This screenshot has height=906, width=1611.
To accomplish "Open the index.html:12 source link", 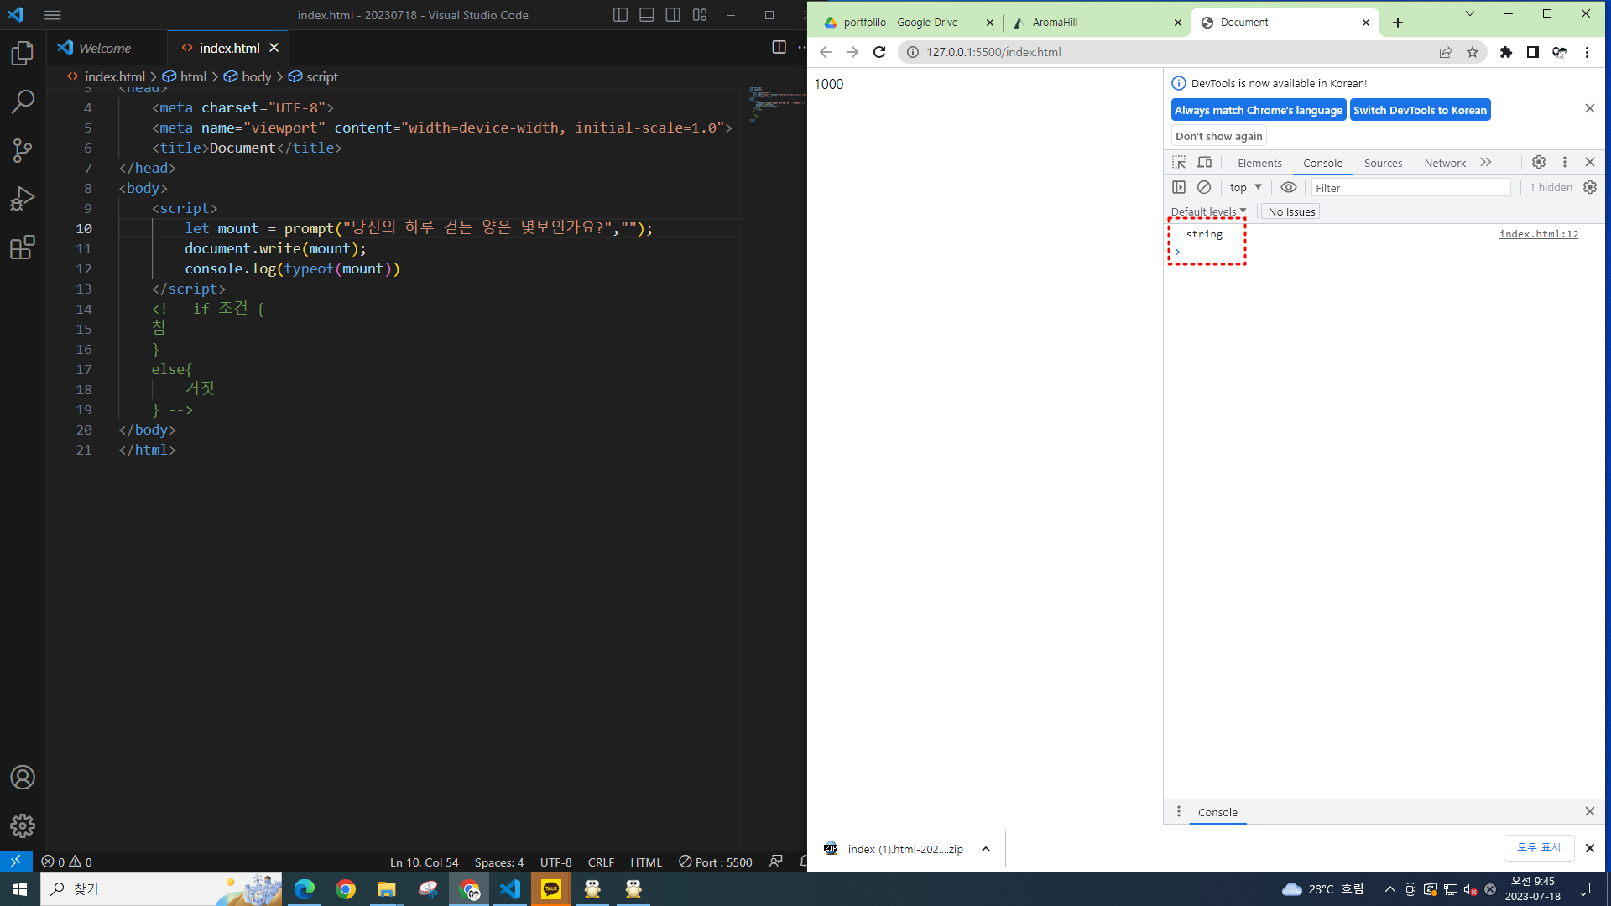I will coord(1538,234).
